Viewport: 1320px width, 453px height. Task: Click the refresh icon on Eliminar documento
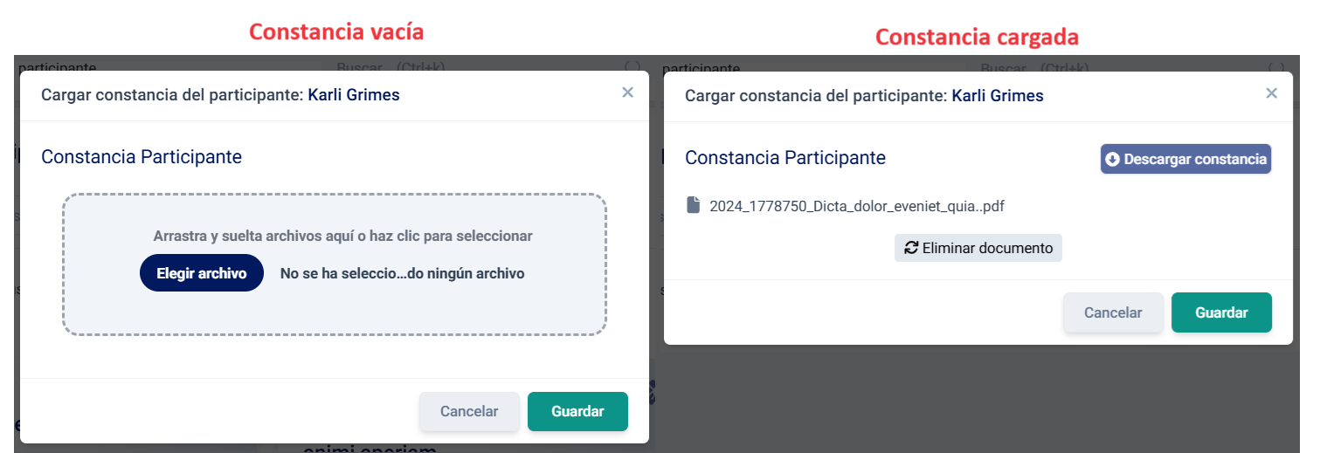pyautogui.click(x=911, y=248)
